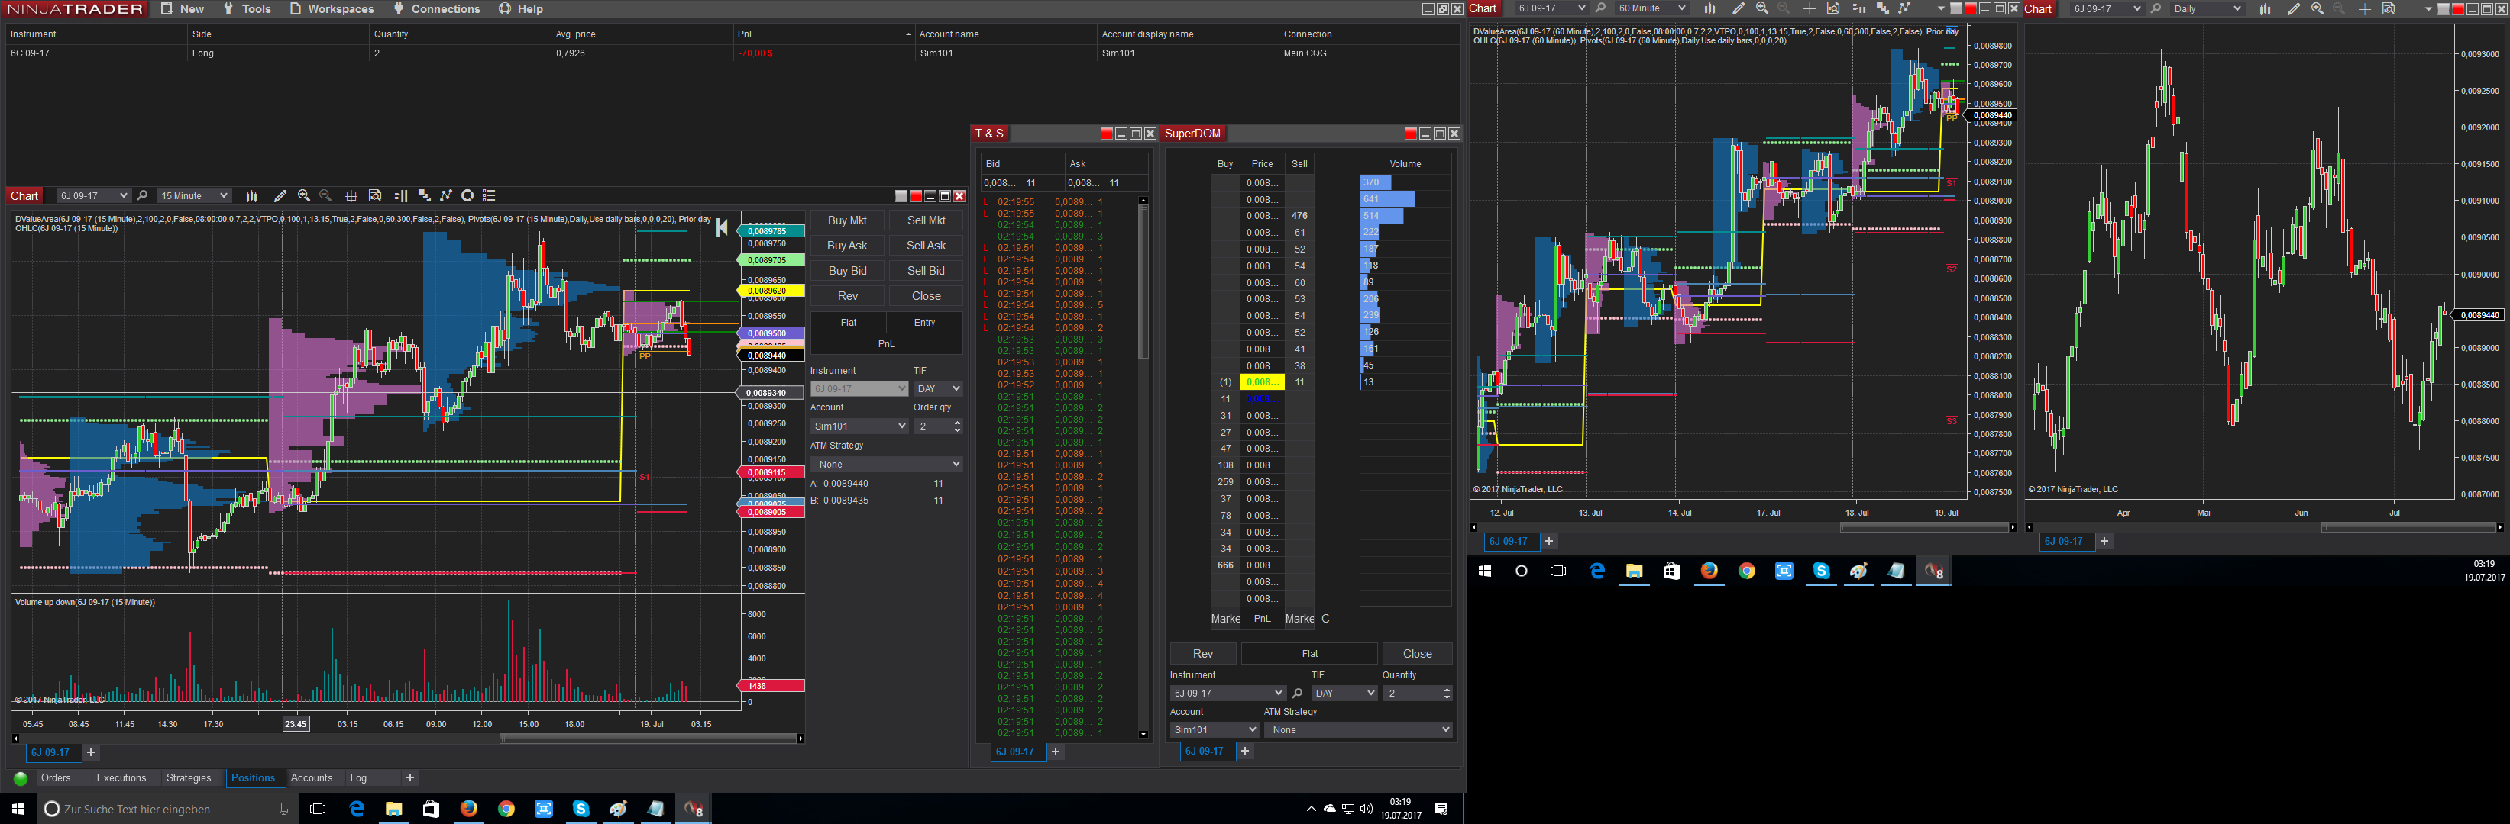Open instrument search in the 15 Minute chart

coord(142,195)
